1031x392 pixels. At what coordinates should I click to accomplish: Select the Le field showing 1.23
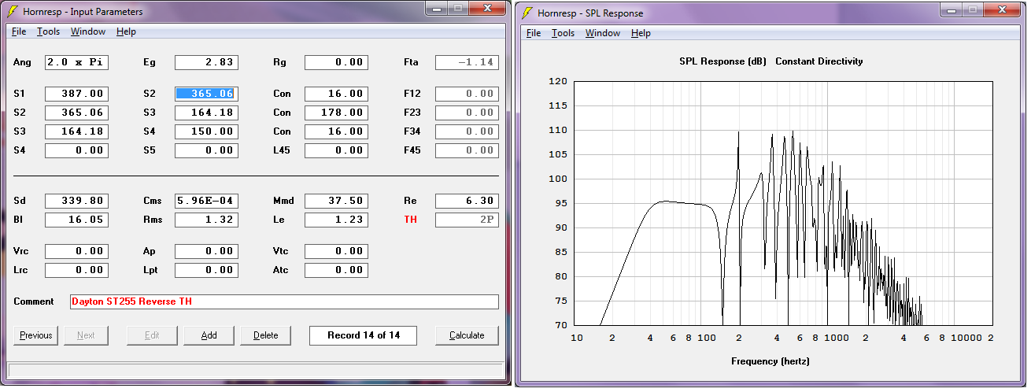click(336, 220)
